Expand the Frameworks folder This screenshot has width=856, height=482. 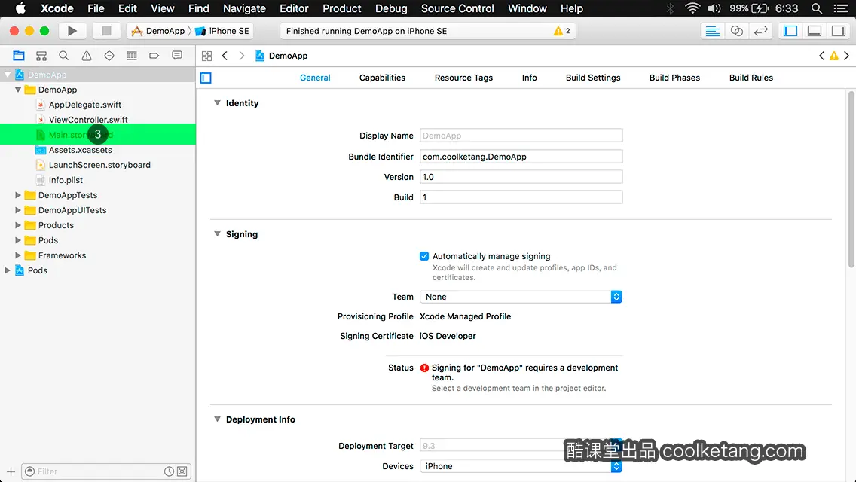[18, 255]
